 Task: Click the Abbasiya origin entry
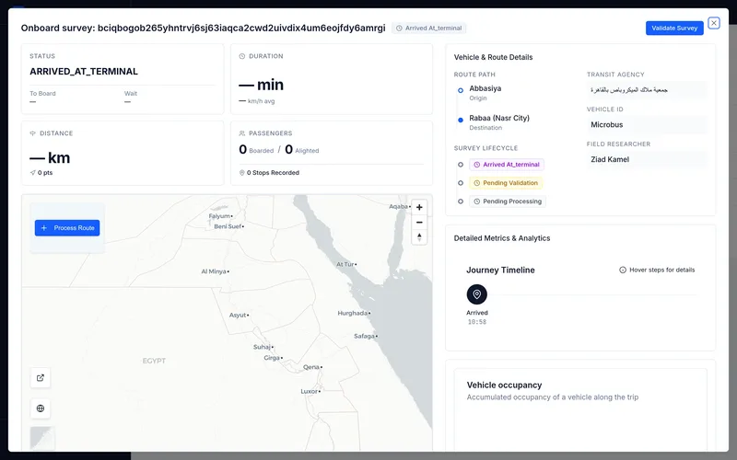coord(485,88)
